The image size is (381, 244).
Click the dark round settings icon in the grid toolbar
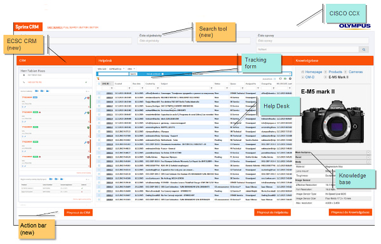click(290, 79)
